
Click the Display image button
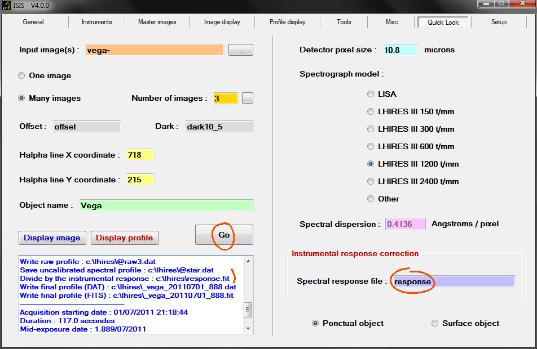[x=52, y=238]
